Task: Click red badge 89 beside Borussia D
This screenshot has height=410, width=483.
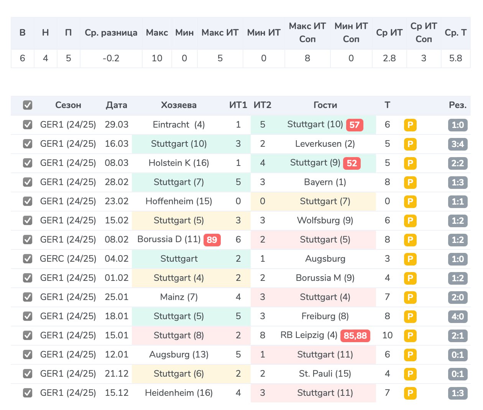Action: click(x=212, y=240)
